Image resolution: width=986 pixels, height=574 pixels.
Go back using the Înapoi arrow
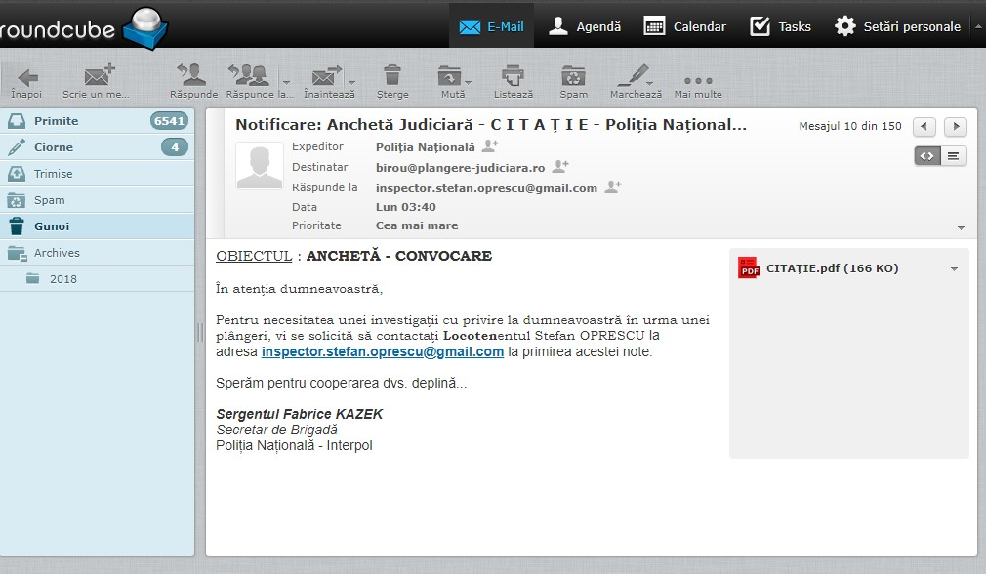pyautogui.click(x=25, y=78)
